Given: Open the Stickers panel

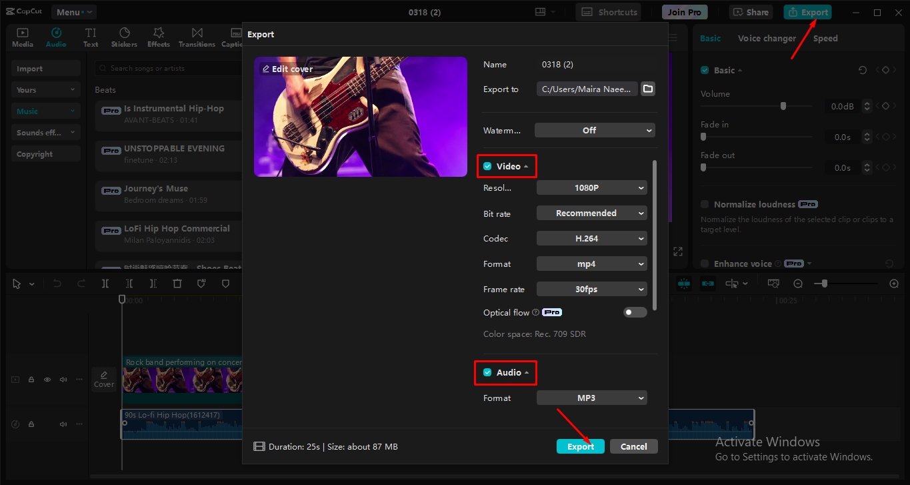Looking at the screenshot, I should click(x=124, y=37).
